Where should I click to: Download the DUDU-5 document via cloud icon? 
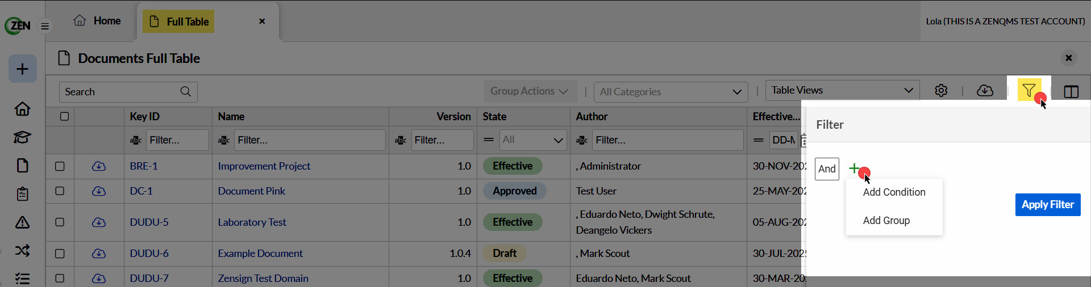(x=99, y=222)
